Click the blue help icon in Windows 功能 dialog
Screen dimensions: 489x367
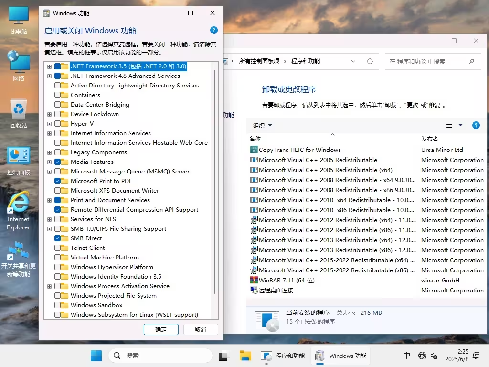click(213, 30)
